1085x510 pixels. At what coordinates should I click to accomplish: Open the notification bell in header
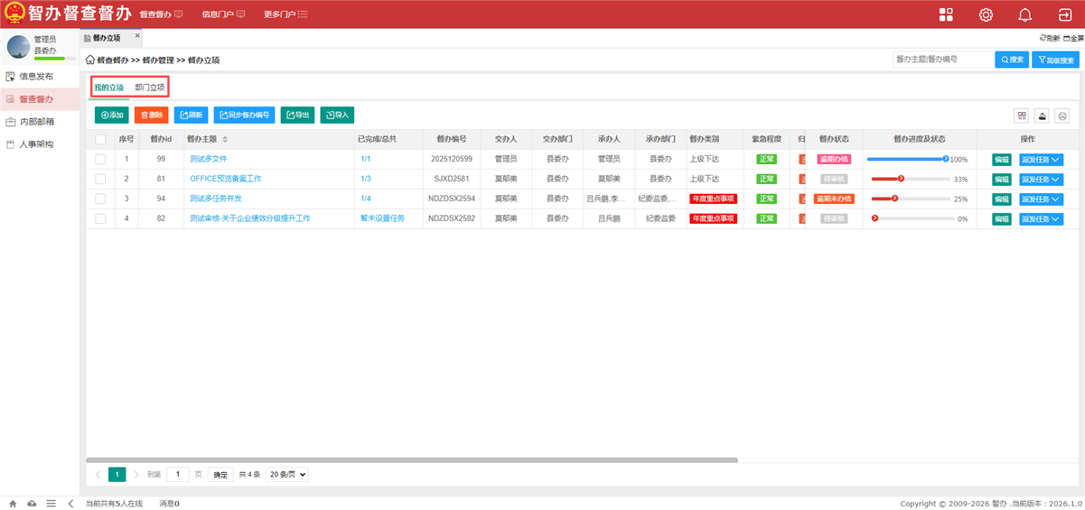coord(1024,14)
